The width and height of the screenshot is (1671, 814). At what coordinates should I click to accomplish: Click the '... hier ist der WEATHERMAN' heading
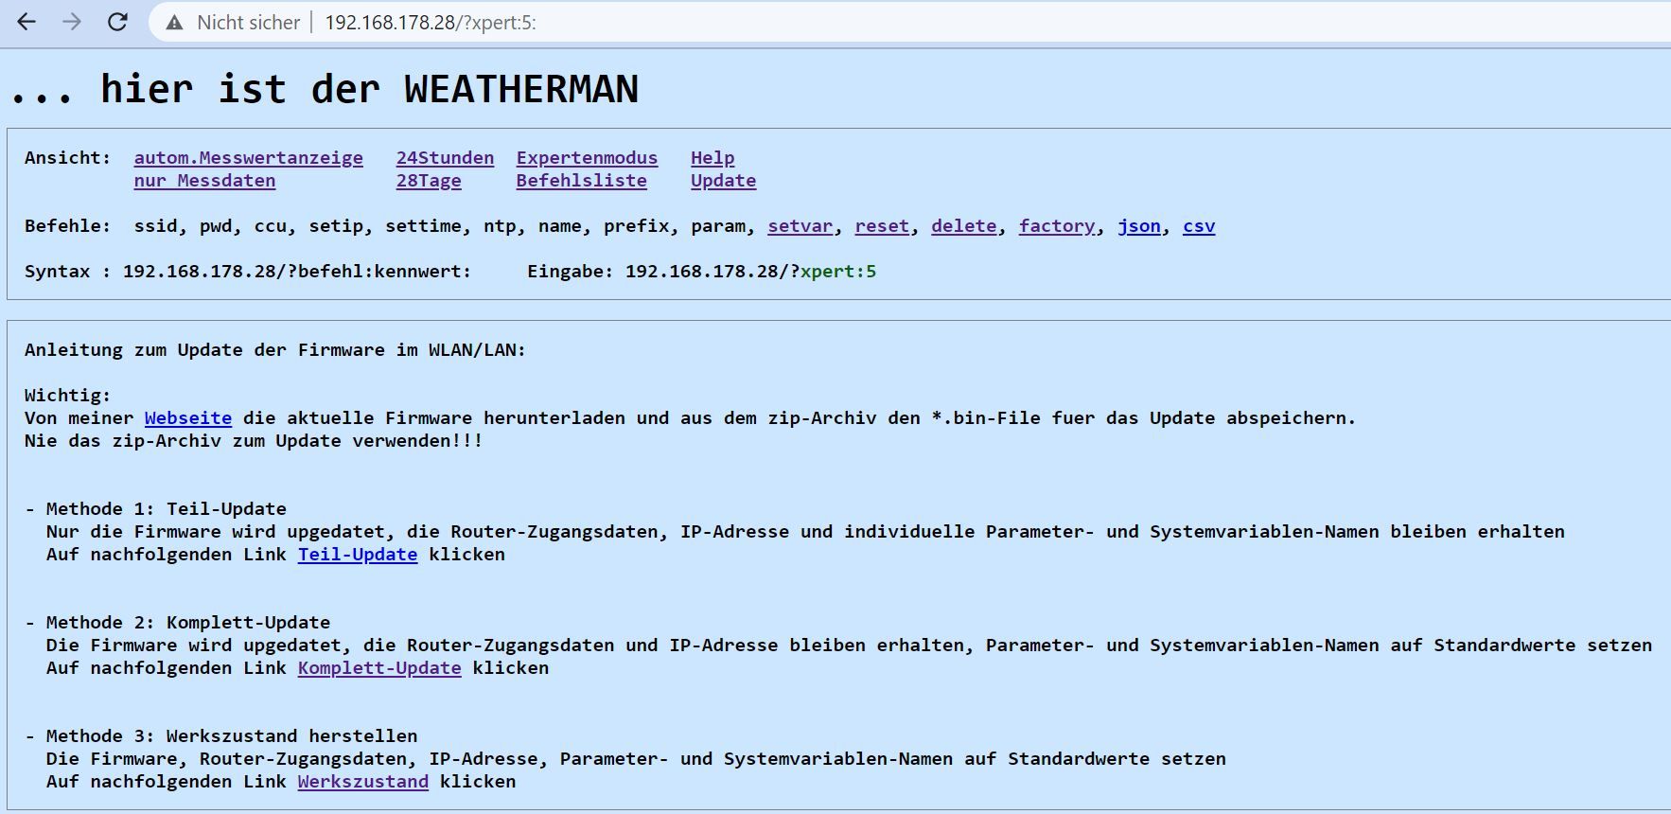[324, 89]
